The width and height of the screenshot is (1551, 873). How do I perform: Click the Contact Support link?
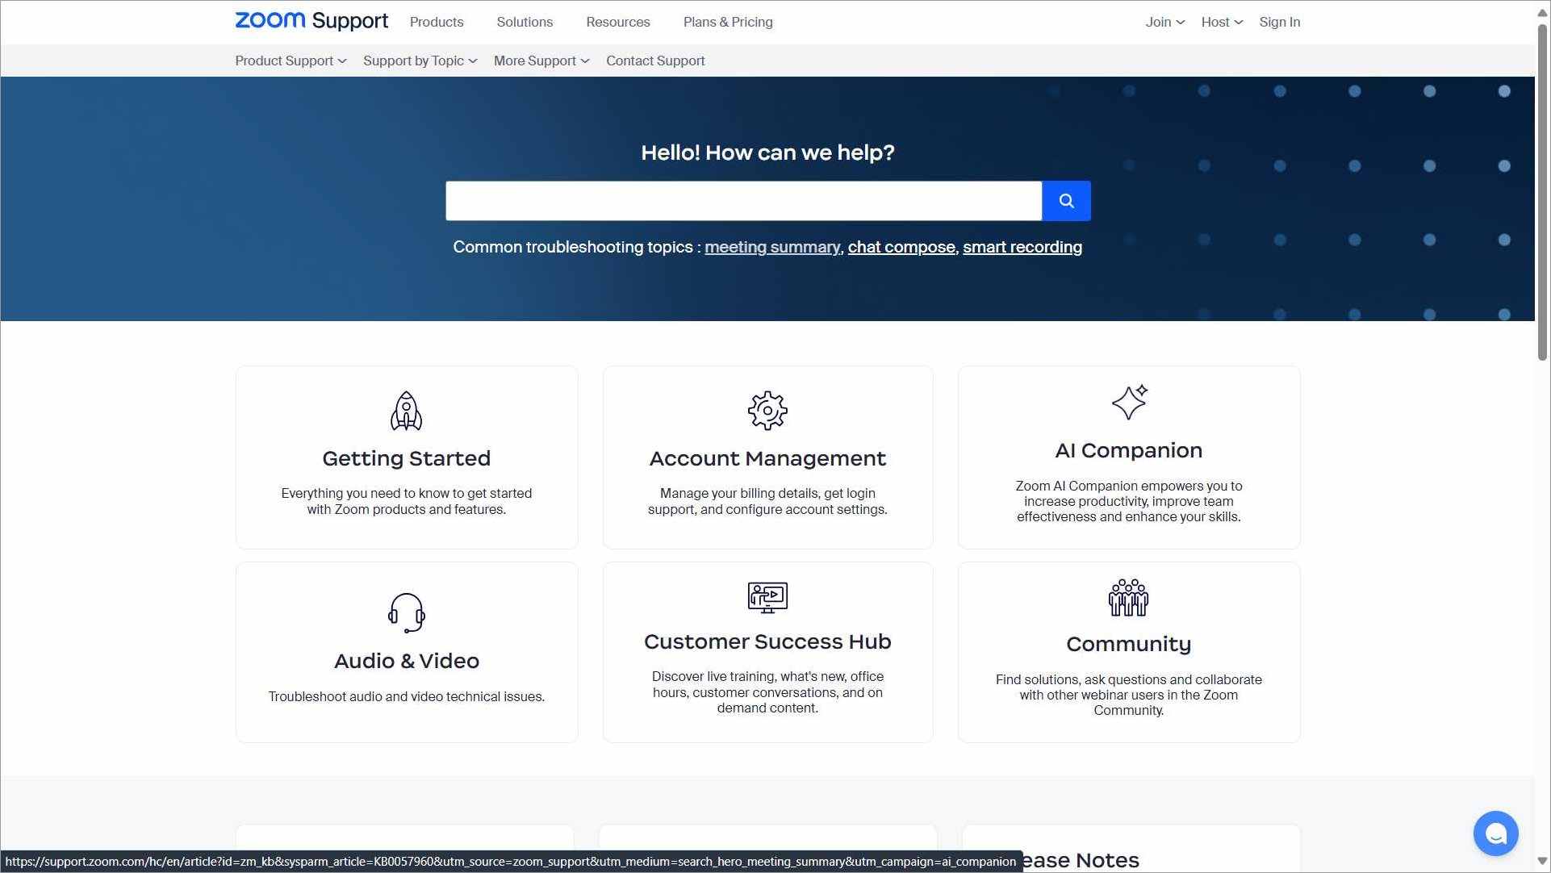(655, 61)
